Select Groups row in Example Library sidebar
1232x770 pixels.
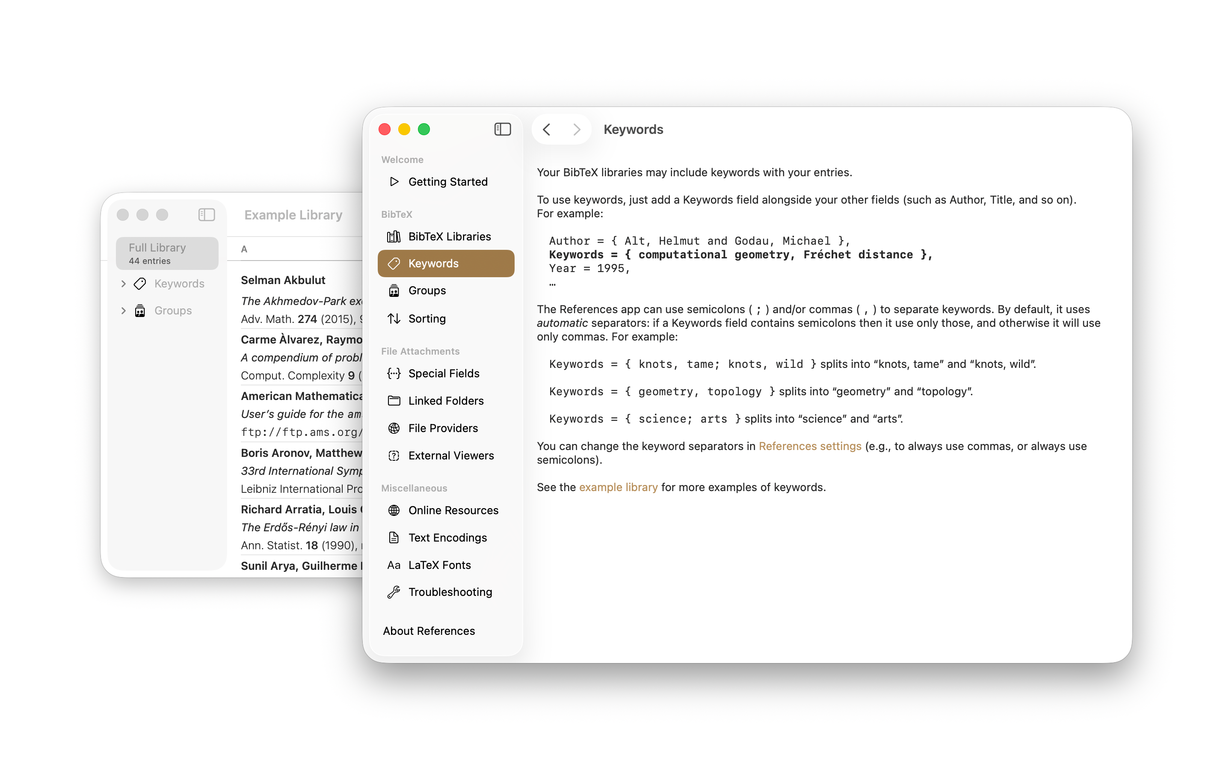tap(167, 311)
